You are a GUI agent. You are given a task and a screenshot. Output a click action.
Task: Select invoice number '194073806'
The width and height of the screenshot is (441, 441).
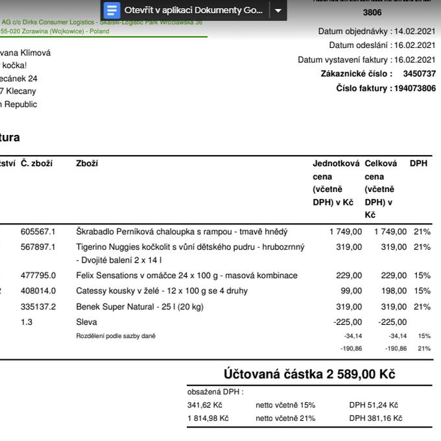(415, 88)
